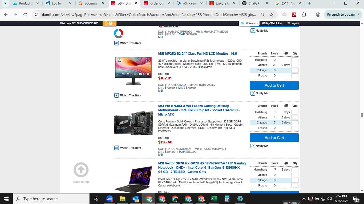Screen dimensions: 364x204
Task: Add MSI Pro B760M-A motherboard to cart
Action: click(x=274, y=138)
